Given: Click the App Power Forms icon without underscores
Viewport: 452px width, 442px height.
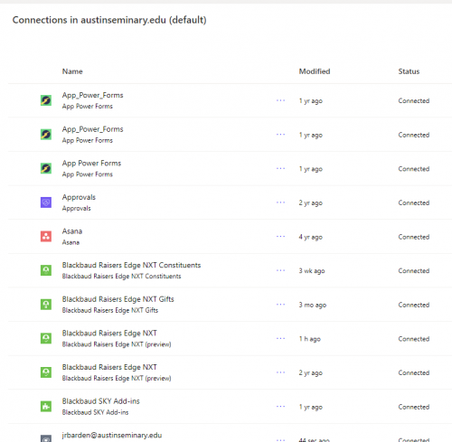Looking at the screenshot, I should [x=46, y=168].
